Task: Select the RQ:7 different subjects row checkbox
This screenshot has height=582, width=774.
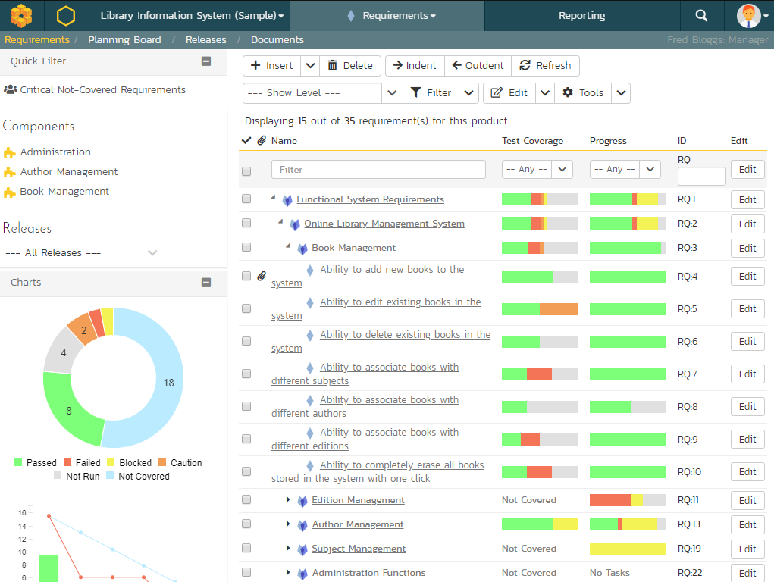Action: (246, 374)
